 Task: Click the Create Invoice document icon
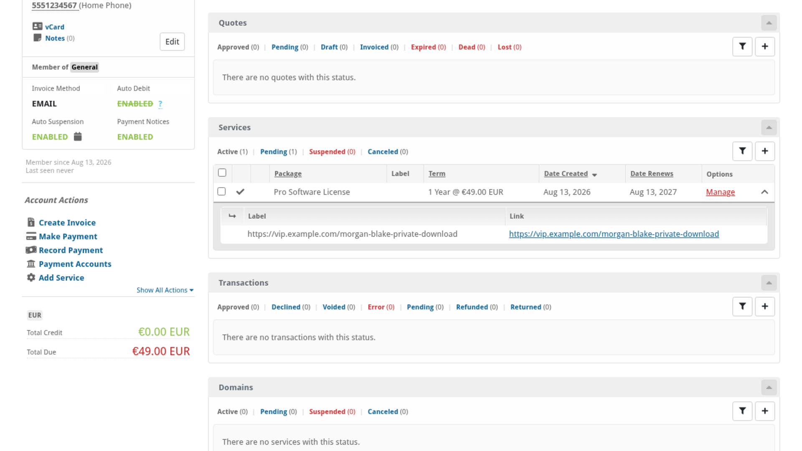pos(31,222)
